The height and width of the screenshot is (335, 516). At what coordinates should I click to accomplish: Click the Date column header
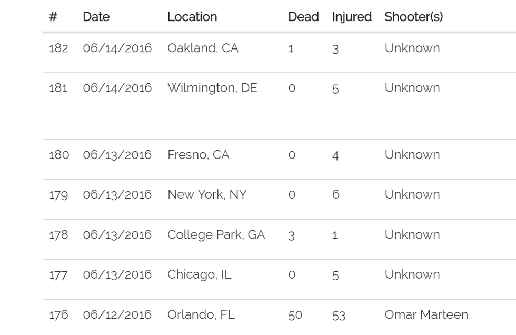click(96, 17)
